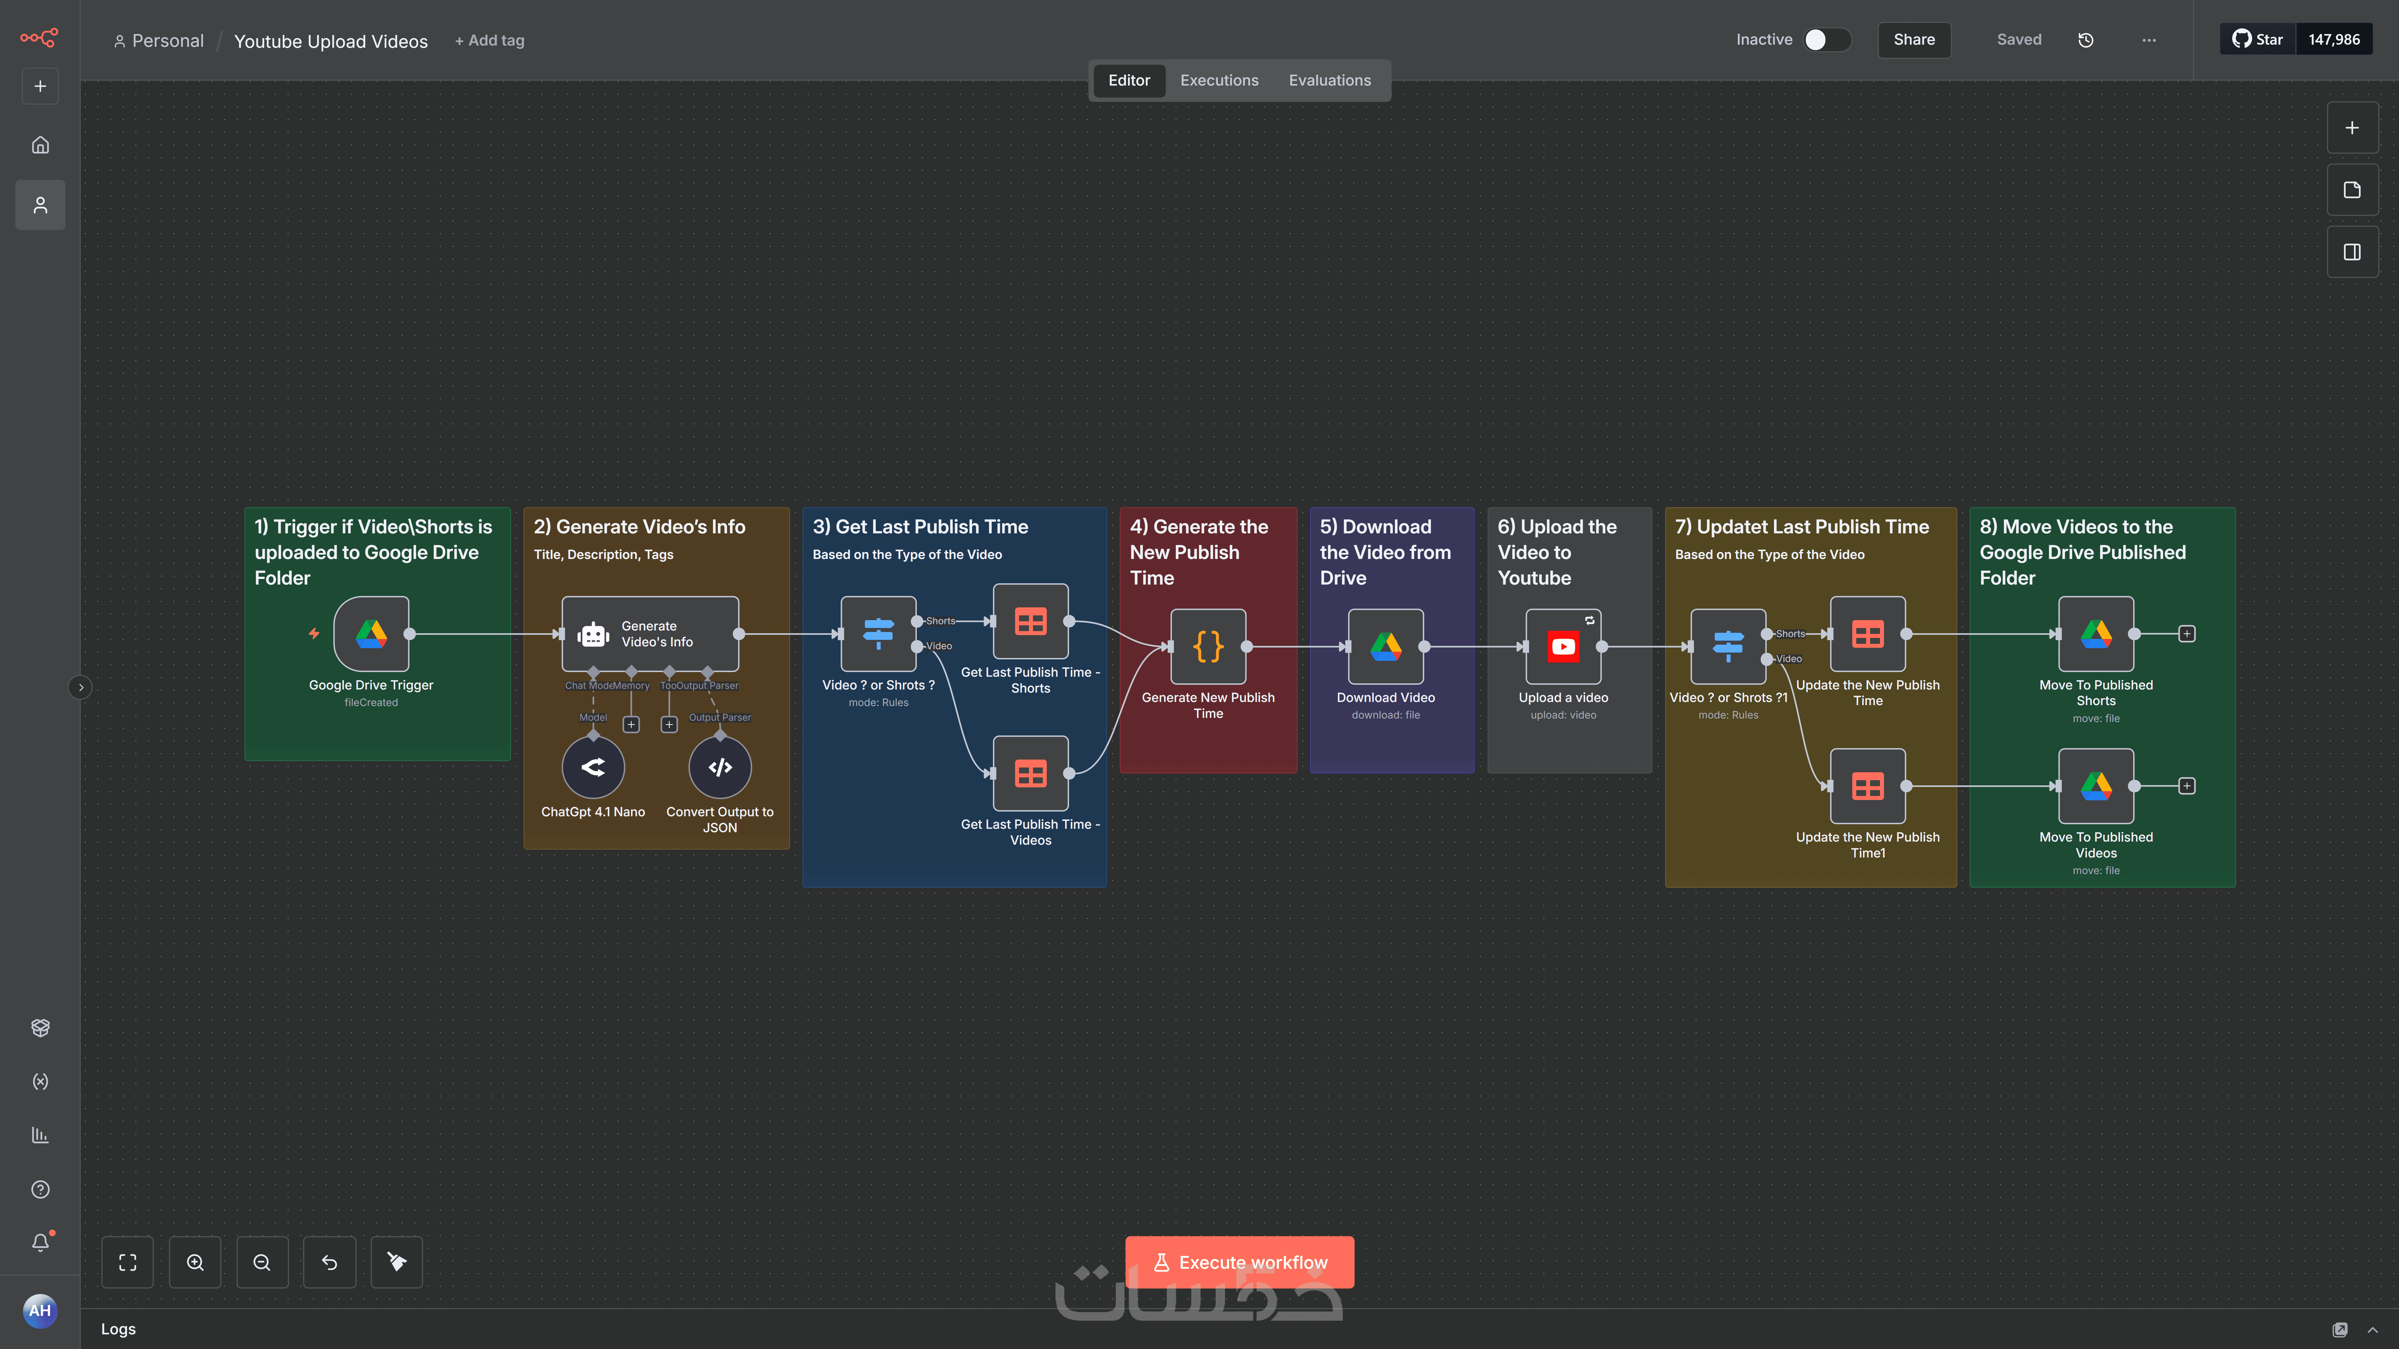Screen dimensions: 2399x1349
Task: Click the zoom in magnifier button
Action: (195, 1263)
